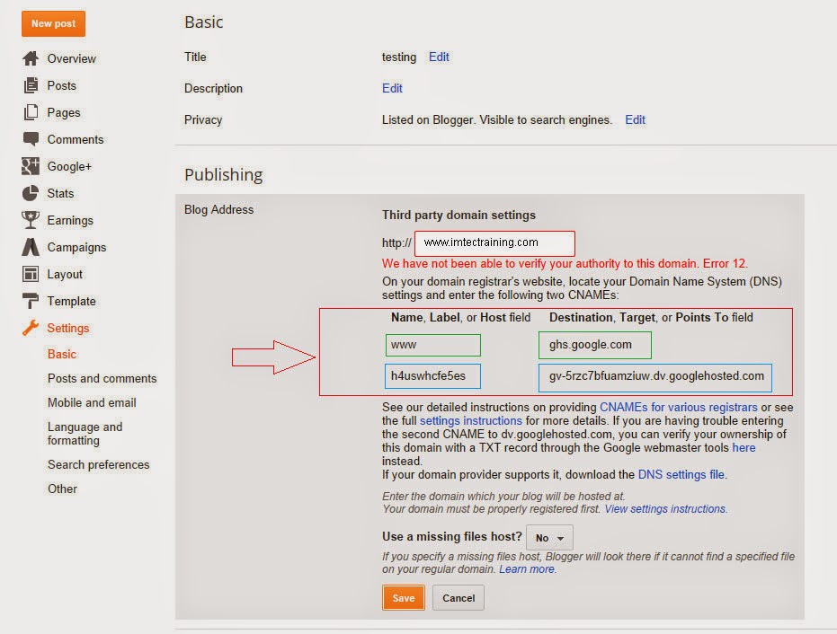
Task: Select Settings in the sidebar
Action: pyautogui.click(x=67, y=328)
